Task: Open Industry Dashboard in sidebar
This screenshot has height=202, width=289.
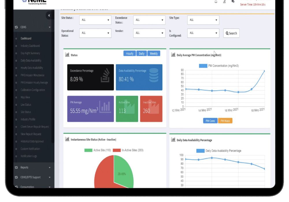Action: [x=30, y=46]
